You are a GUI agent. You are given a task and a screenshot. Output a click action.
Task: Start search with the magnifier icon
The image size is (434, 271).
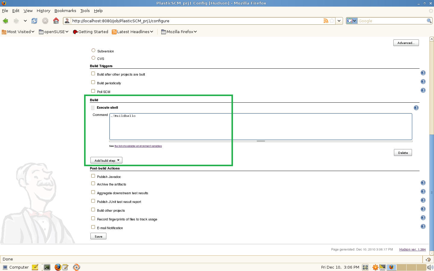click(x=429, y=21)
